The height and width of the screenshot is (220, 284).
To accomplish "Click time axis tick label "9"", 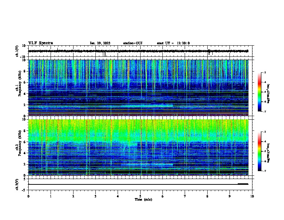I will click(x=229, y=196).
